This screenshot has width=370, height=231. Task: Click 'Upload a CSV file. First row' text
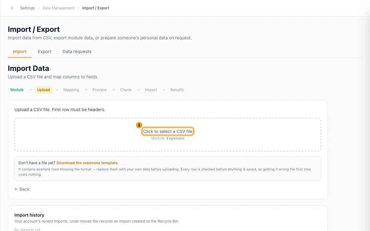60,110
